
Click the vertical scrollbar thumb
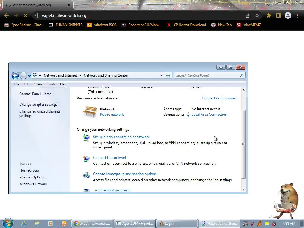click(243, 144)
